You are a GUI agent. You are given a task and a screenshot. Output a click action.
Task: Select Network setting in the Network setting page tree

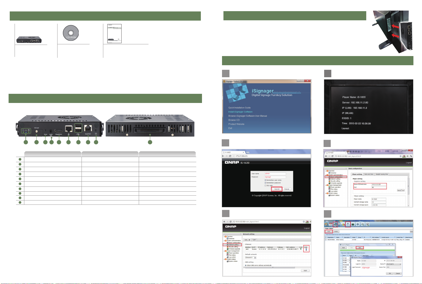(232, 245)
